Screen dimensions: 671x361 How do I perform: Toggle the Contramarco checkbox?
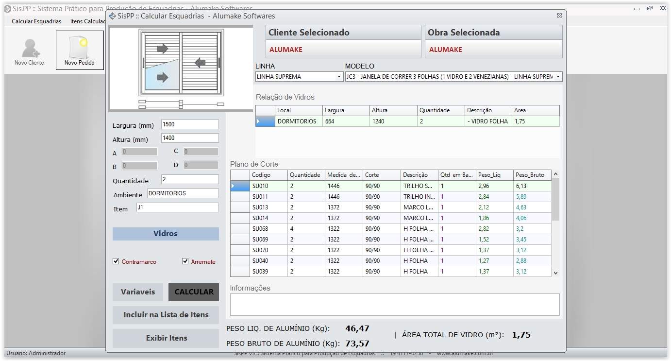116,261
